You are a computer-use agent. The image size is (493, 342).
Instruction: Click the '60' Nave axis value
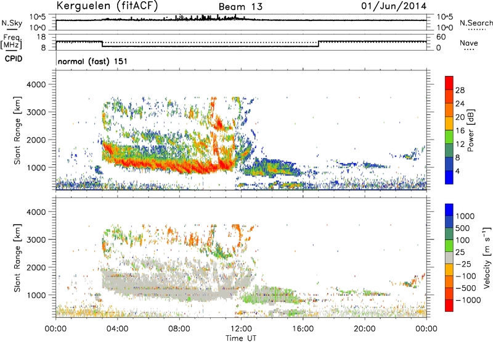441,37
